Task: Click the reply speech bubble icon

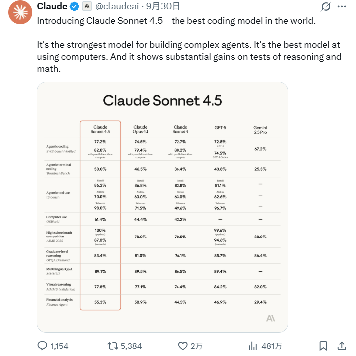Action: 43,345
